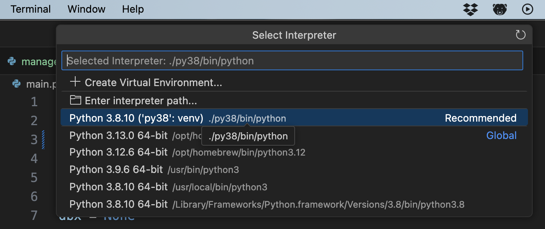
Task: Click the plus icon for Create Virtual Environment
Action: click(75, 82)
